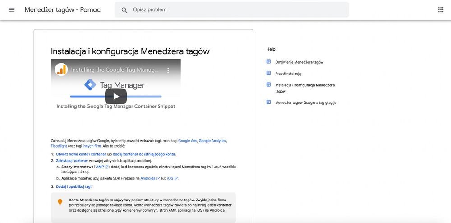
Task: Open the Google apps grid
Action: coord(441,10)
